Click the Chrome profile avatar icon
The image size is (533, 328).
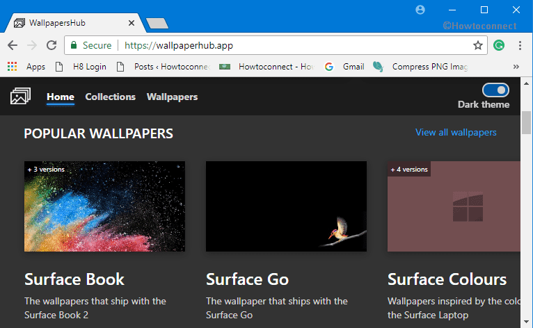(x=420, y=10)
